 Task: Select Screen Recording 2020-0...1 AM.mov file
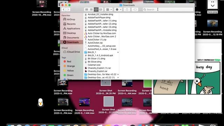tap(84, 106)
